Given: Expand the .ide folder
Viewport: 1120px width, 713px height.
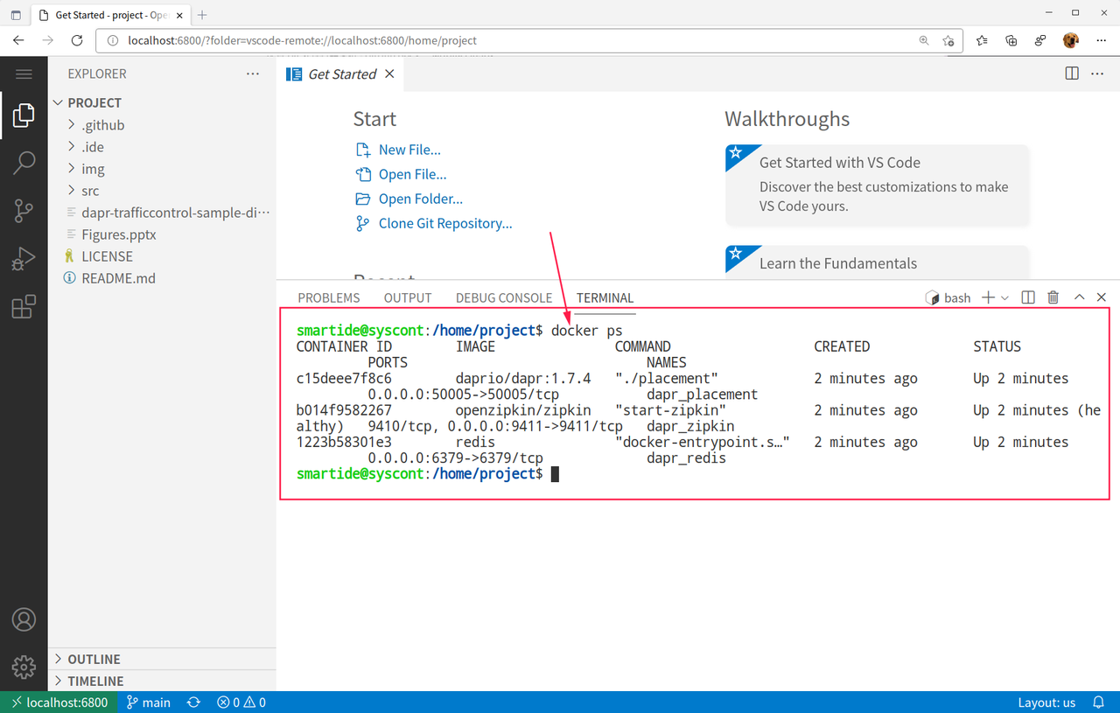Looking at the screenshot, I should (162, 147).
